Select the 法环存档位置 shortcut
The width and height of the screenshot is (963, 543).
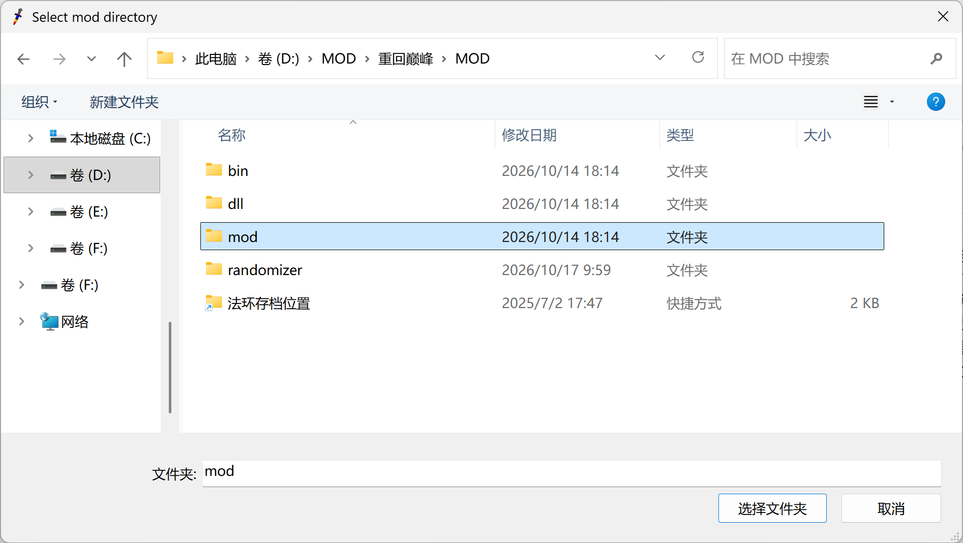(x=542, y=303)
